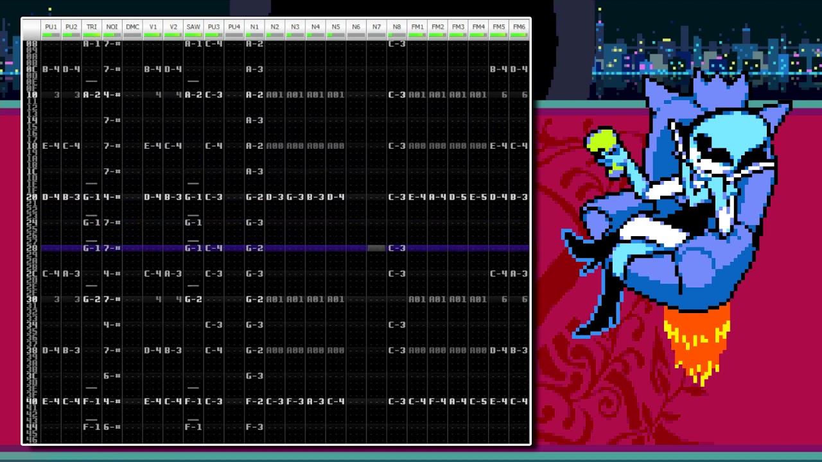This screenshot has width=822, height=462.
Task: Click the C-3 note in N8 on row 34
Action: pyautogui.click(x=397, y=325)
